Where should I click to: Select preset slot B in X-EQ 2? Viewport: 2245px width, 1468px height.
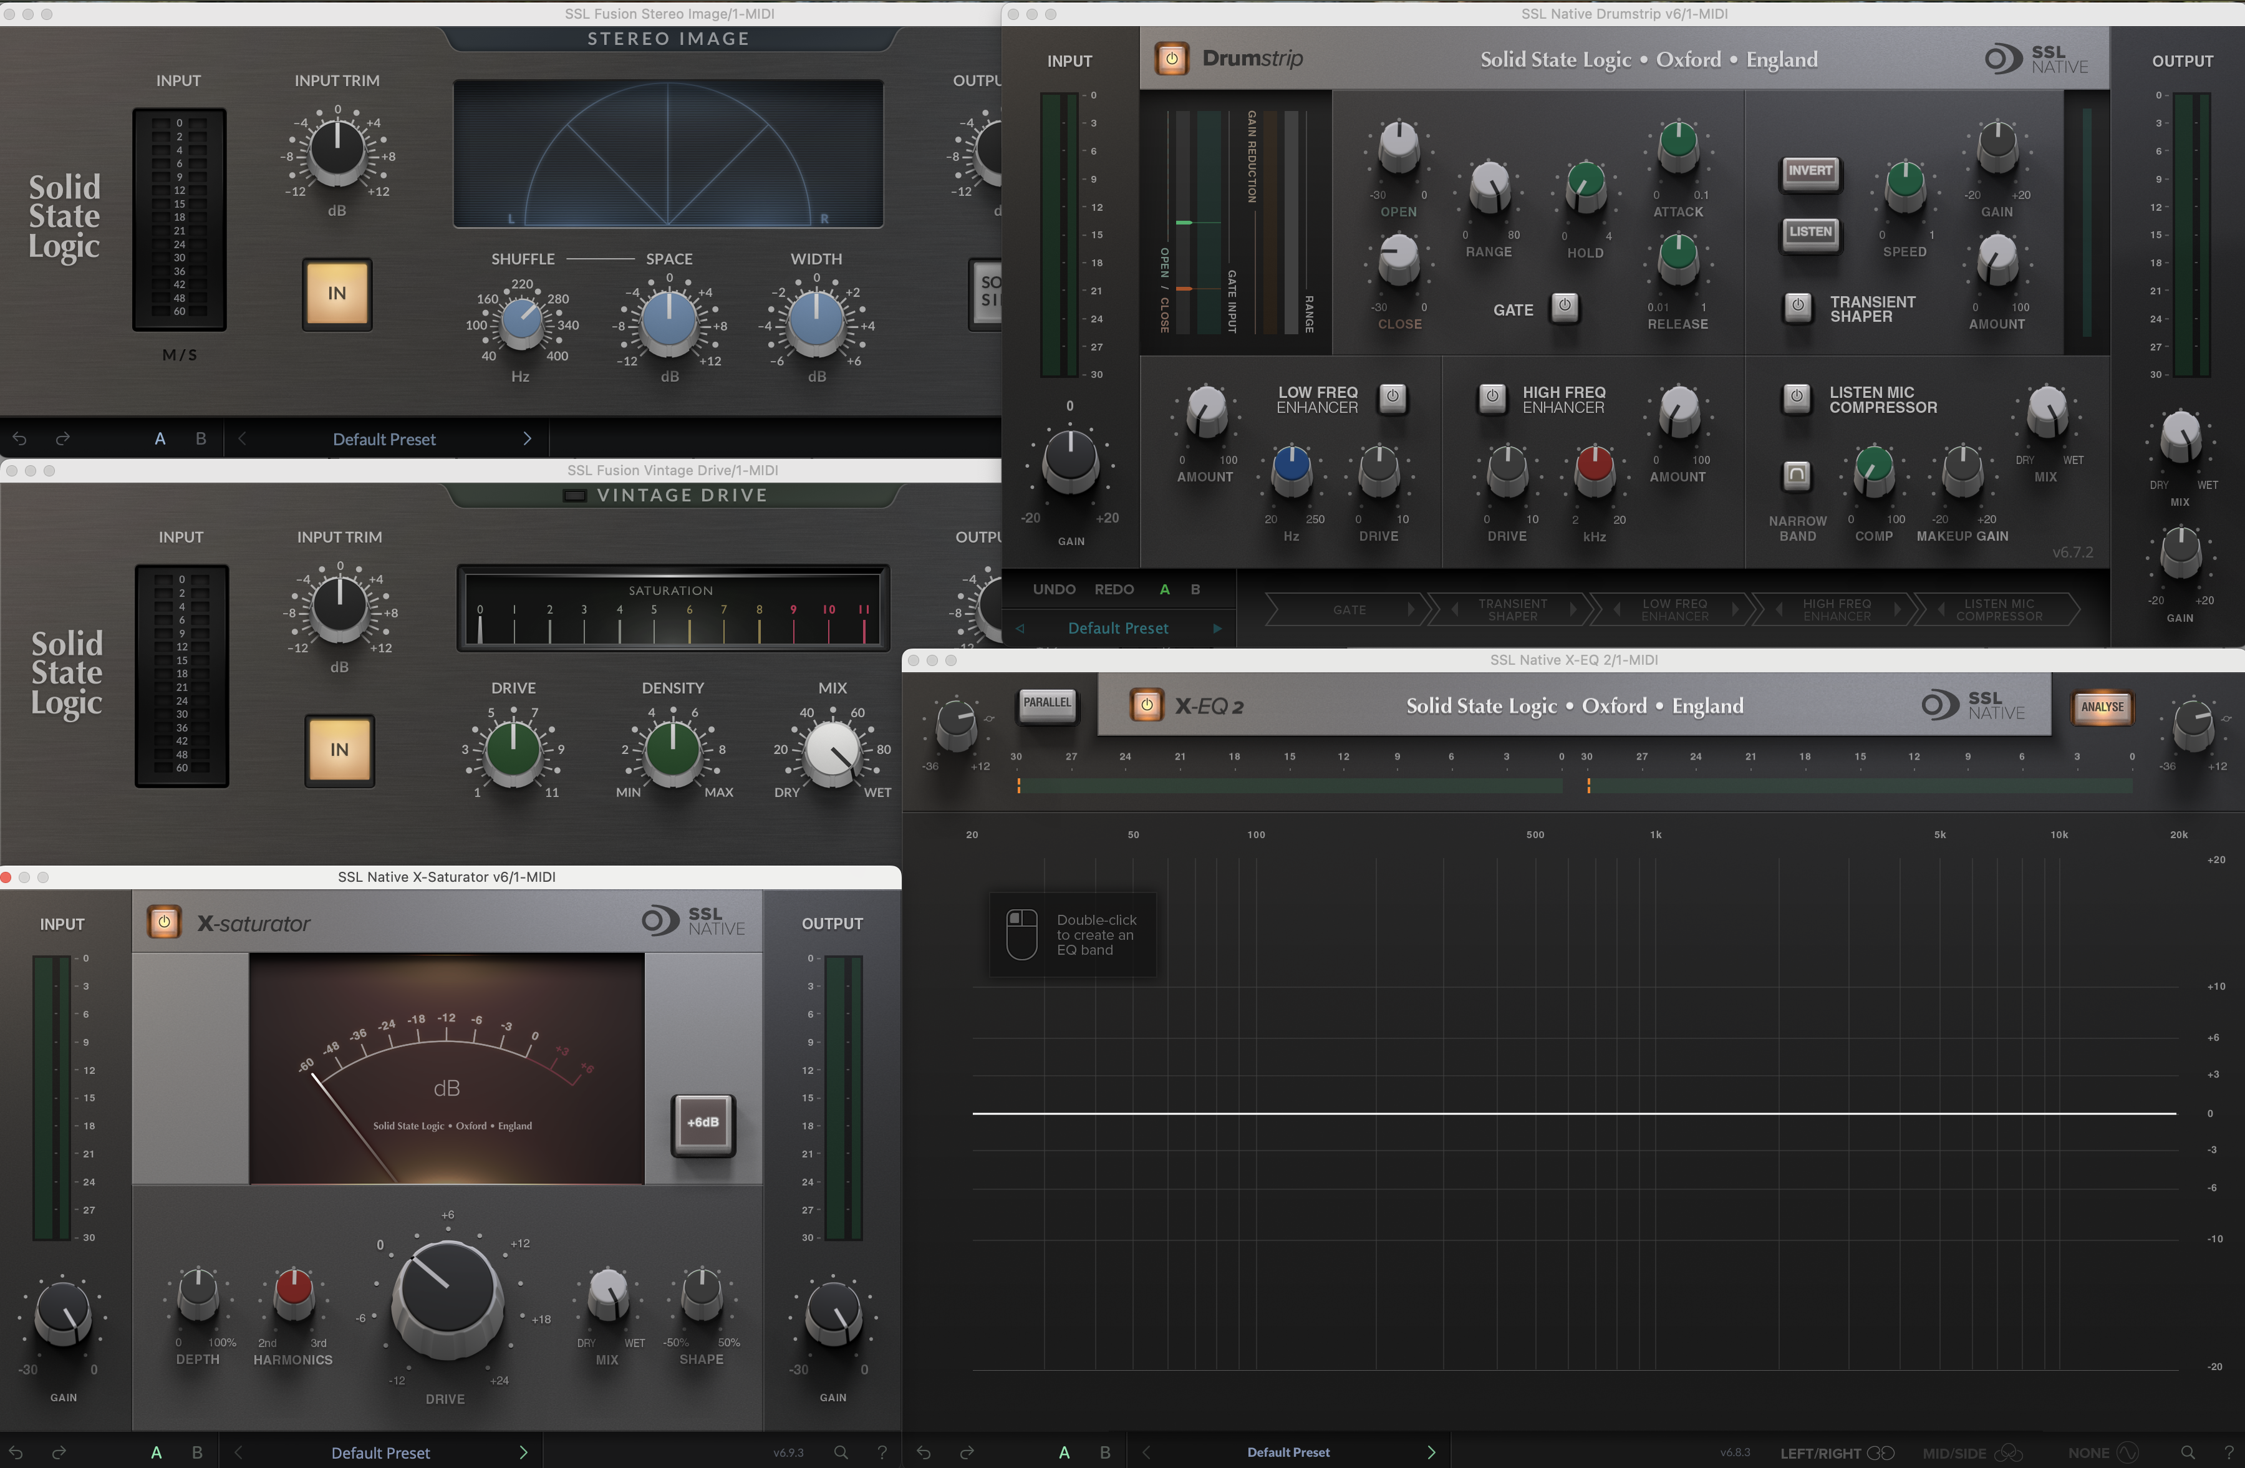[x=1104, y=1453]
